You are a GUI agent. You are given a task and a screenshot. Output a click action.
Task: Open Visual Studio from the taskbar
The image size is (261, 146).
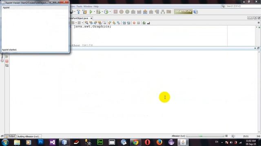click(53, 142)
